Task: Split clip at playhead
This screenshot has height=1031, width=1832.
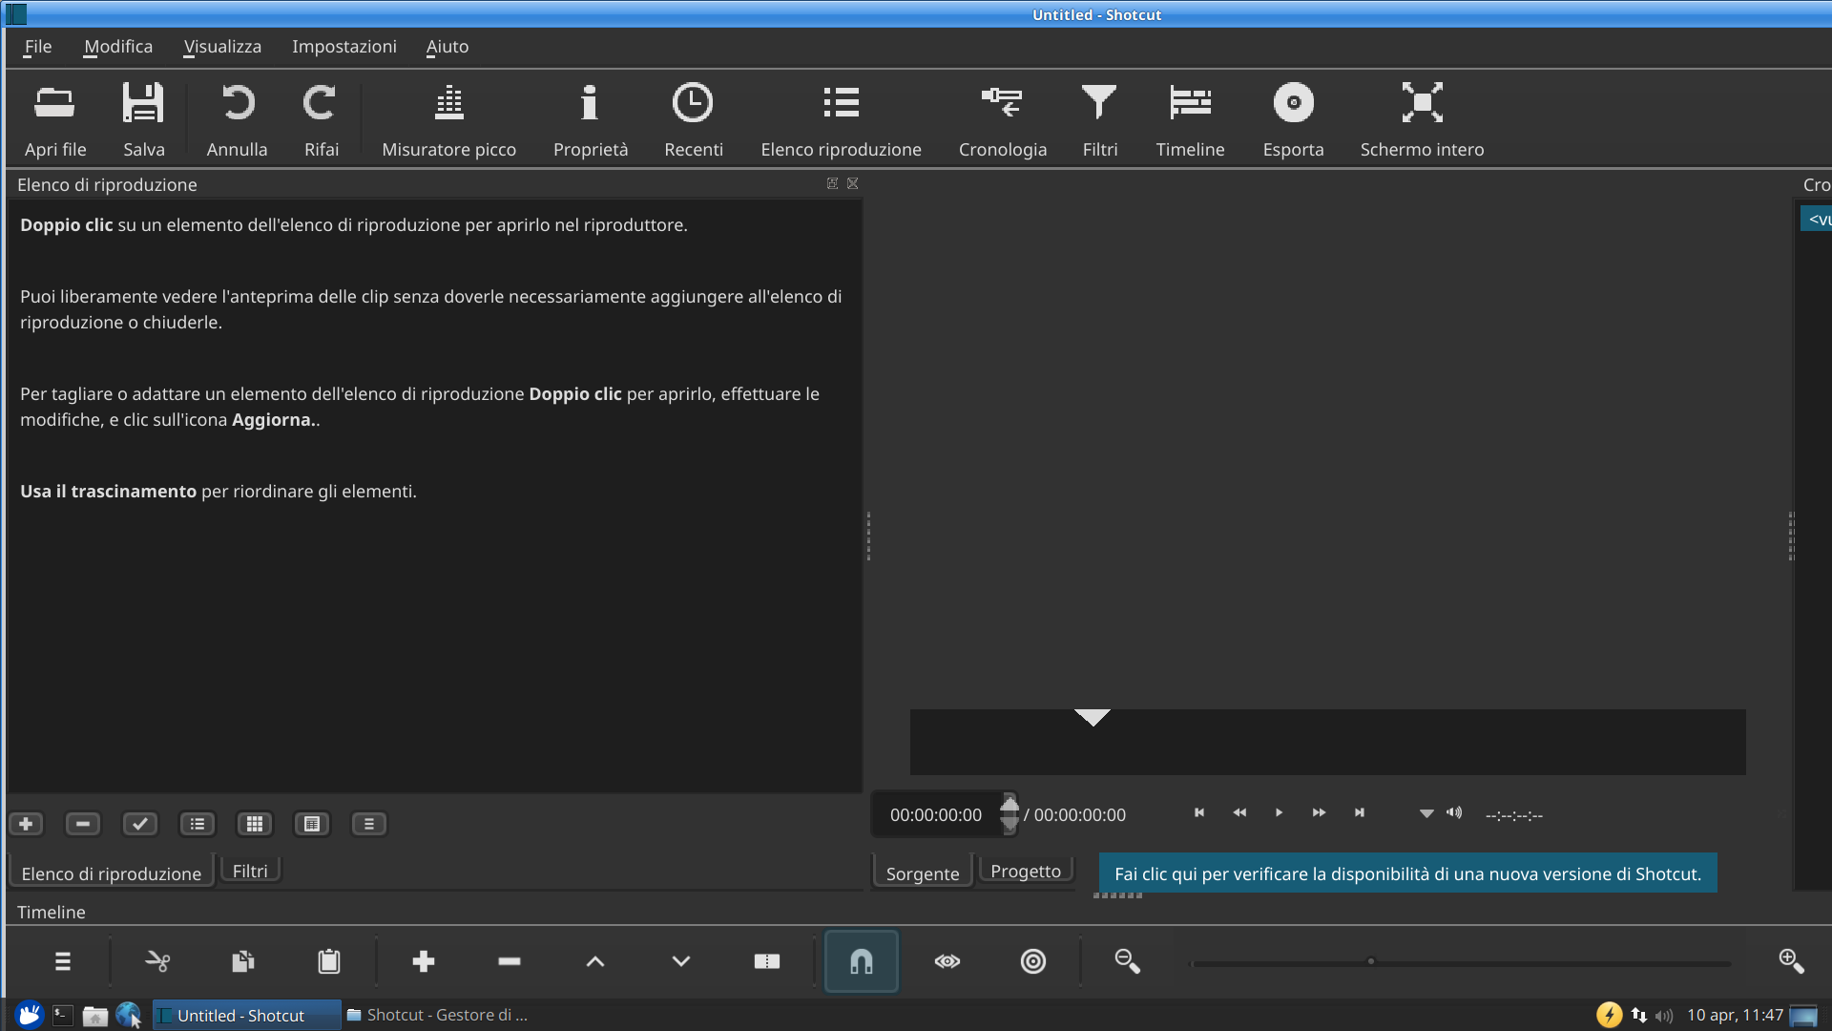Action: 767,961
